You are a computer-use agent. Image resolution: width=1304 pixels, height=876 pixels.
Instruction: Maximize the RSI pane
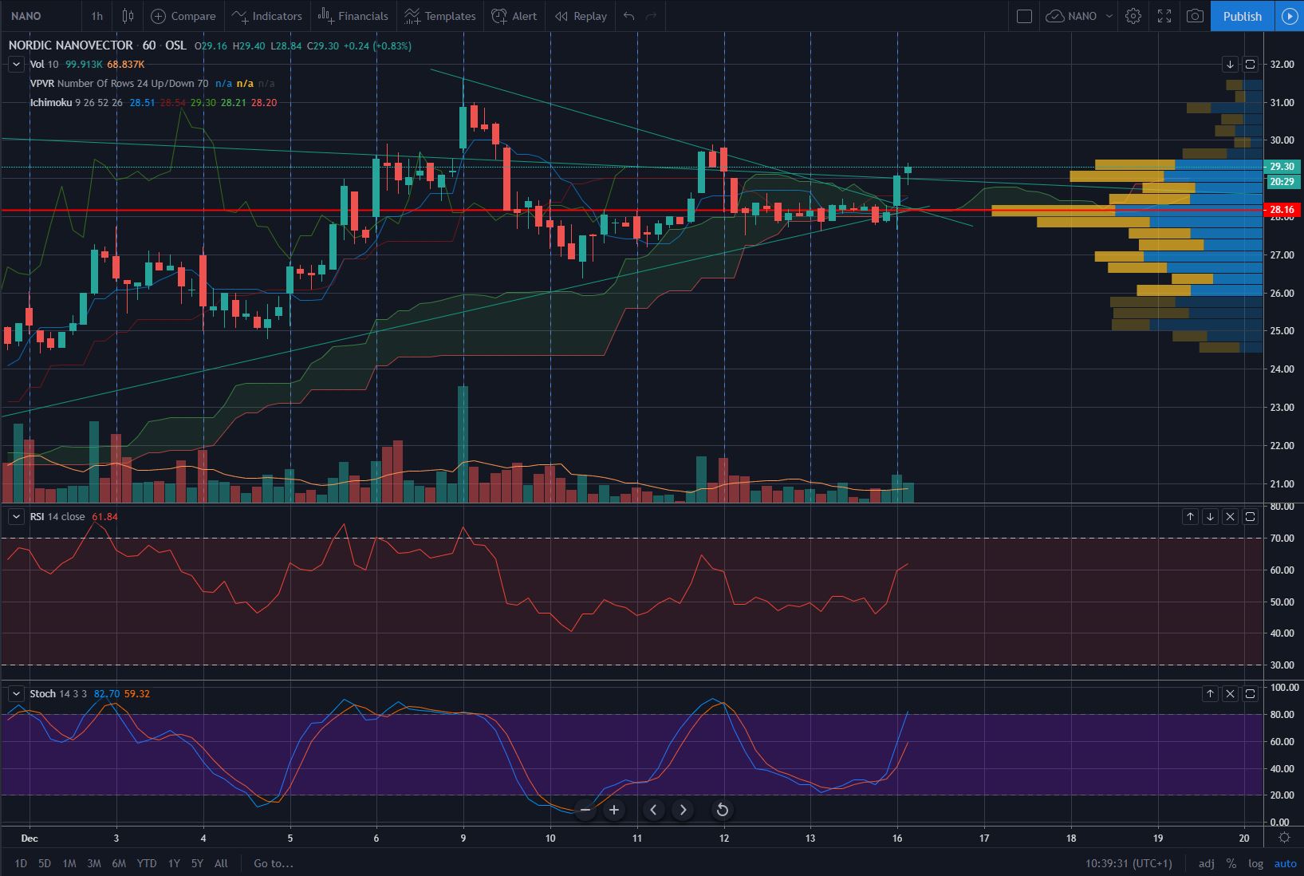click(1250, 517)
